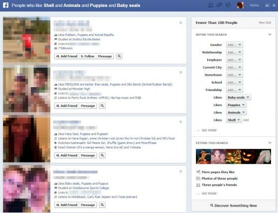Open the Gender filter dropdown
This screenshot has height=213, width=278.
tap(234, 45)
